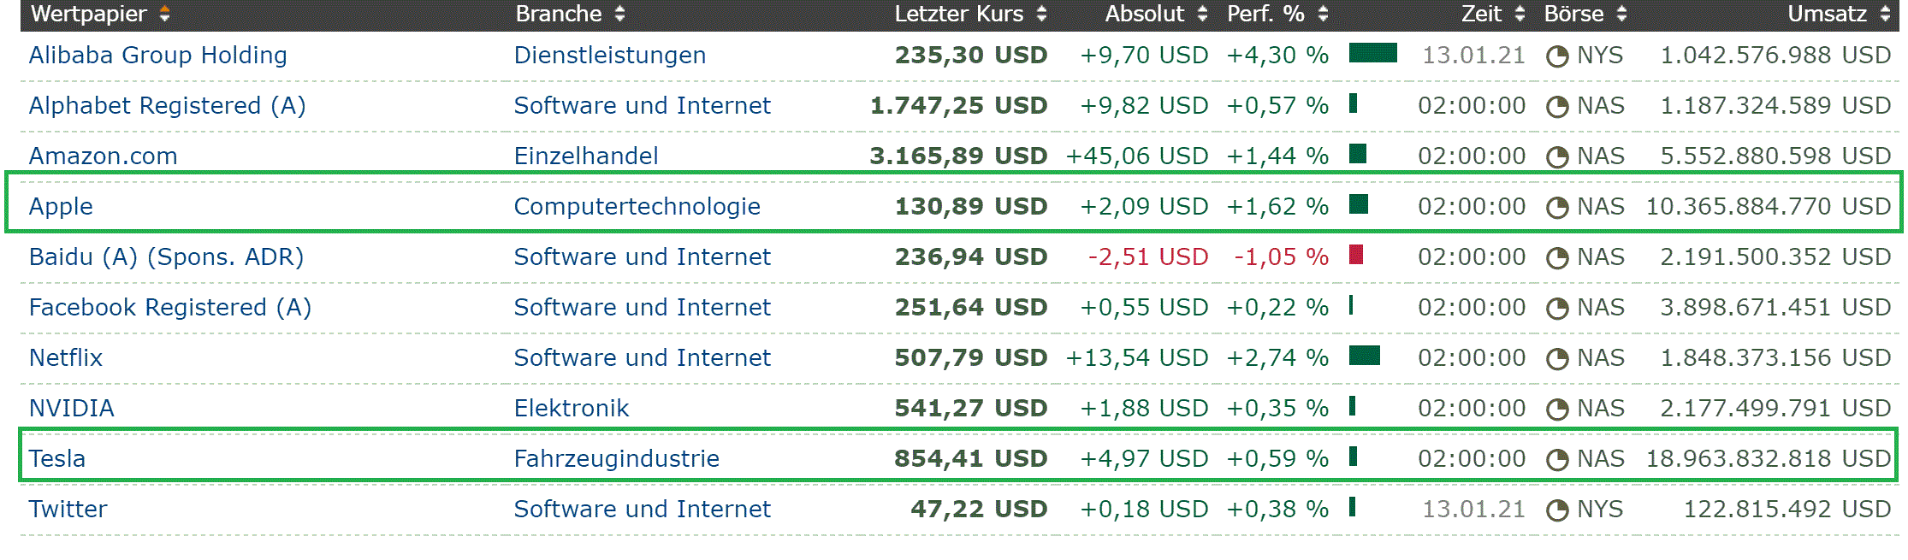Click the clock icon in NVIDIA row
Image resolution: width=1908 pixels, height=560 pixels.
[x=1557, y=410]
